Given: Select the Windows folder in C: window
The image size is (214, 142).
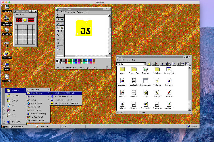Looking at the screenshot, I should point(157,71).
